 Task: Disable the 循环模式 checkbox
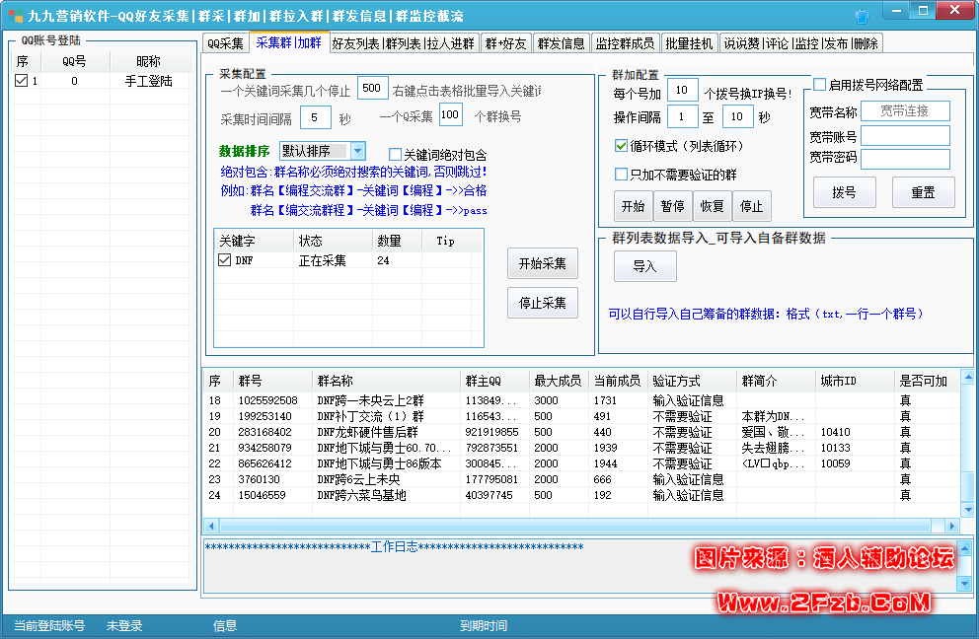(621, 146)
